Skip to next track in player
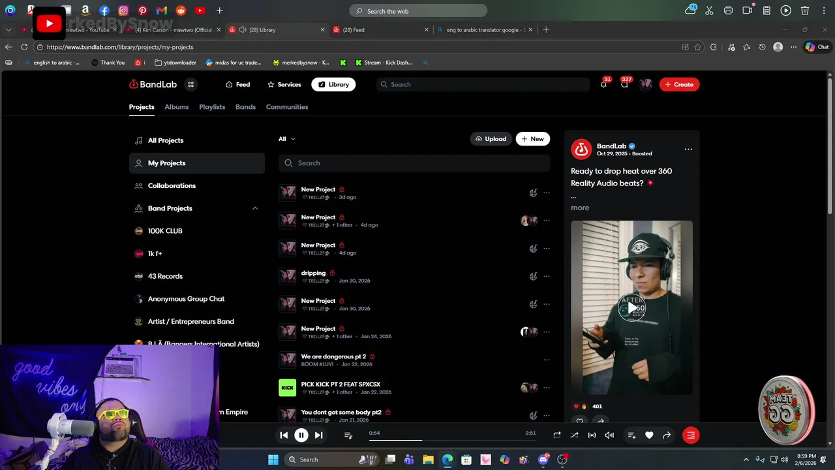 (x=319, y=435)
